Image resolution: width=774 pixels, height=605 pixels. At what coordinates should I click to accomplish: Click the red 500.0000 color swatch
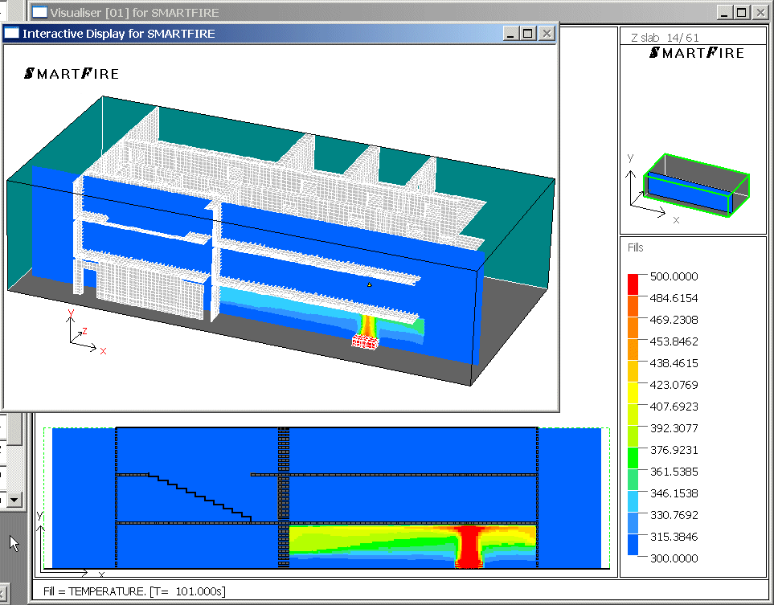tap(633, 284)
